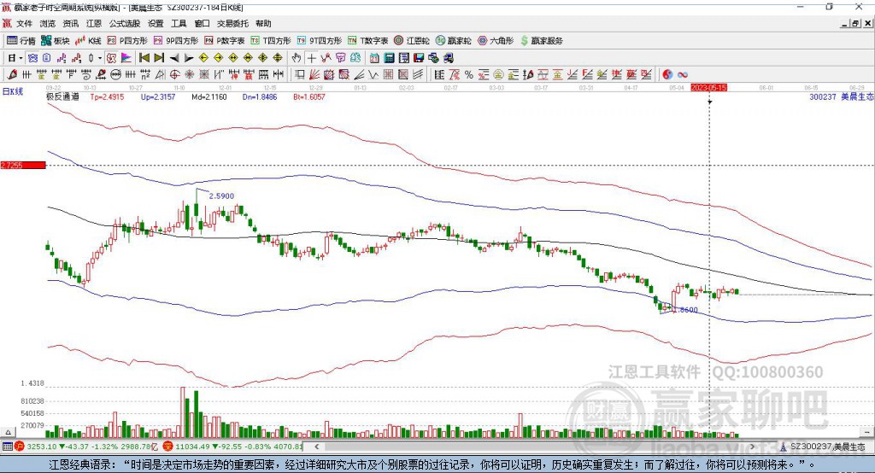Viewport: 875px width, 473px height.
Task: Open the 9T四方形 tool
Action: tap(320, 41)
